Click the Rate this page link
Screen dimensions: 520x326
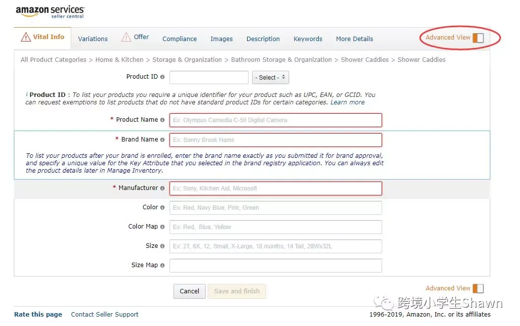tap(38, 315)
